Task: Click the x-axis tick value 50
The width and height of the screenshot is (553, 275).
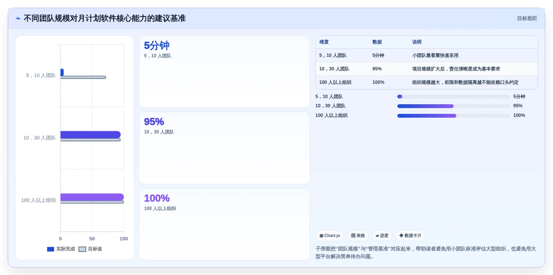Action: (92, 239)
